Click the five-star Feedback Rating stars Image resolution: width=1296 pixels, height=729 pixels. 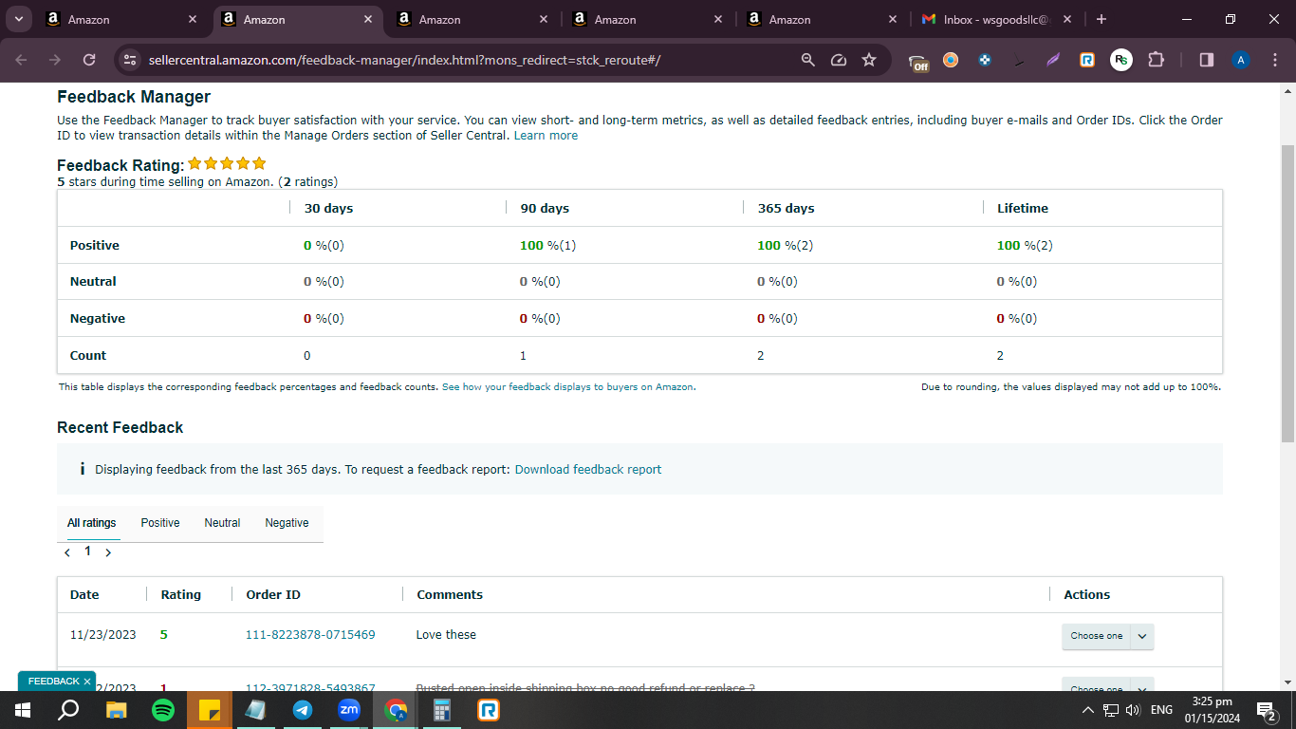point(227,163)
